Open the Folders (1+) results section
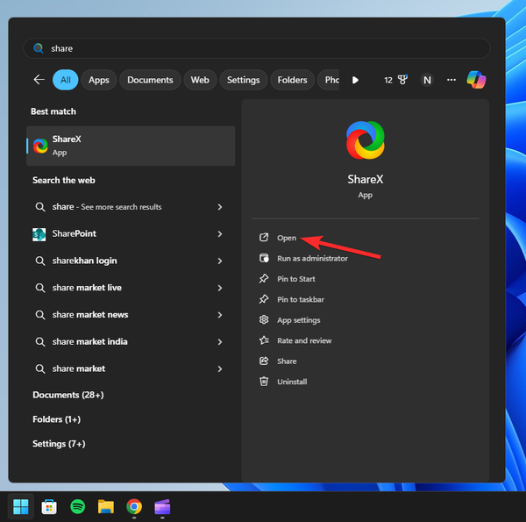The image size is (526, 522). point(57,419)
